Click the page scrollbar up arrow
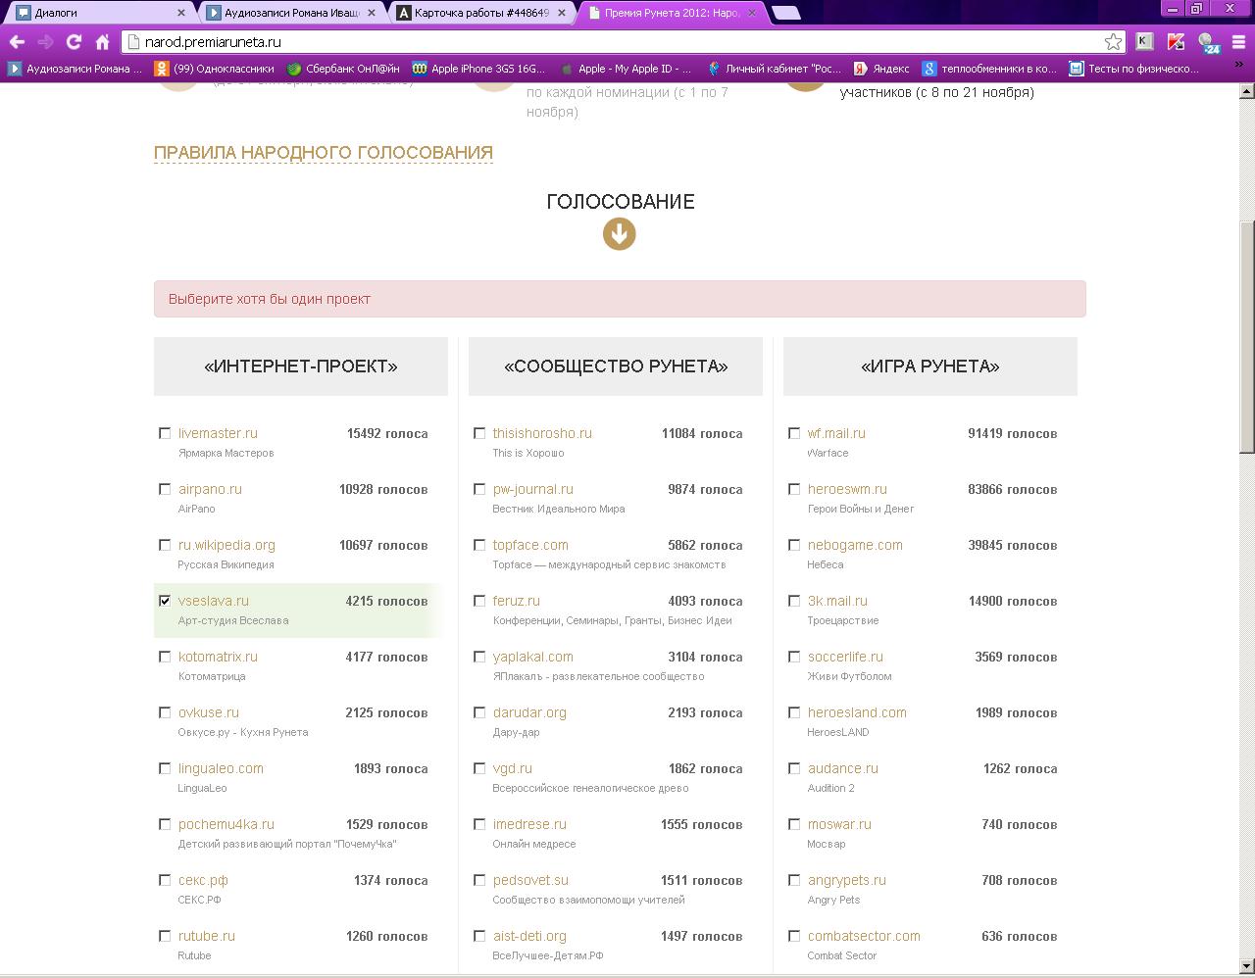The height and width of the screenshot is (978, 1255). [x=1247, y=91]
